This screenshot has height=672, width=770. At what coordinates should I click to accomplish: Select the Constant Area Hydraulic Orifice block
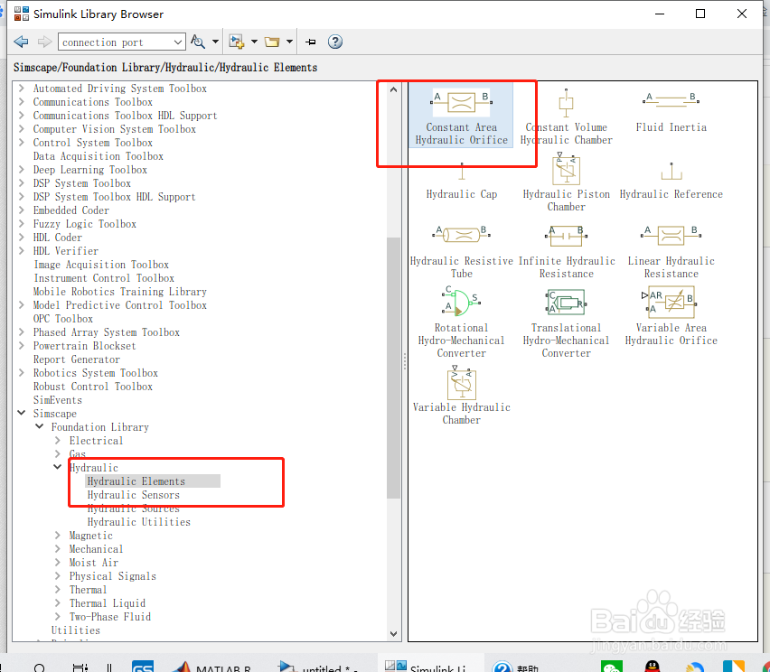(461, 116)
